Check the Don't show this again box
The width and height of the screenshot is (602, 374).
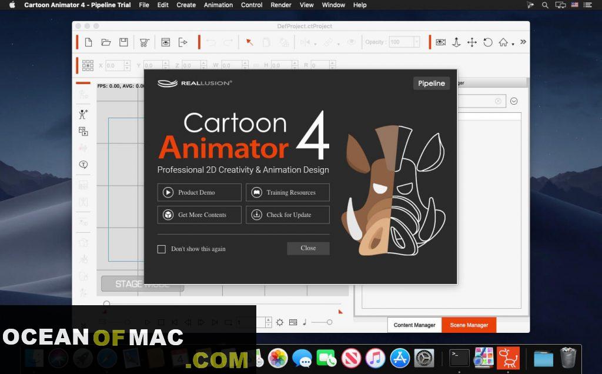coord(162,249)
